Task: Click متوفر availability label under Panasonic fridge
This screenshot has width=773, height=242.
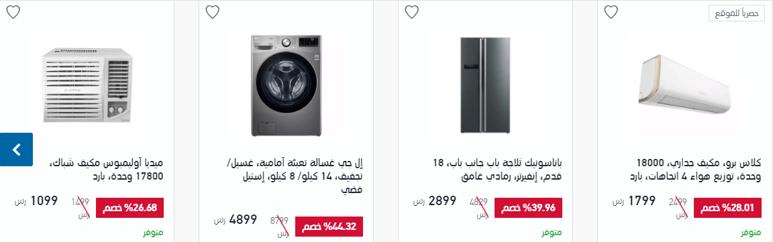Action: [552, 232]
